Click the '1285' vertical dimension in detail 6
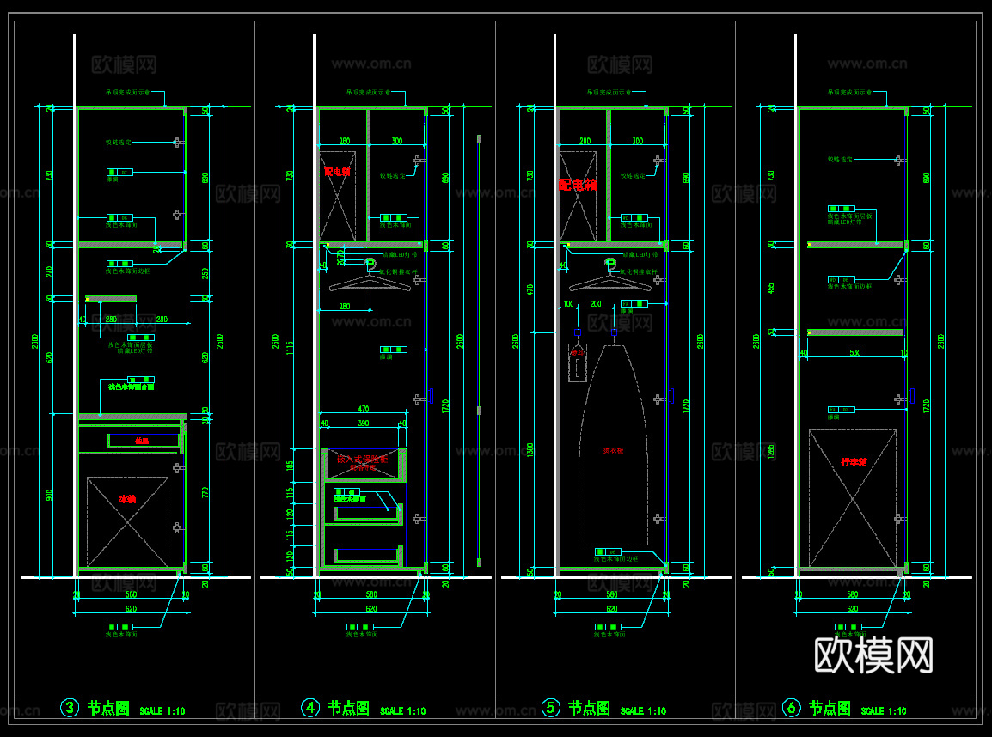 (770, 451)
